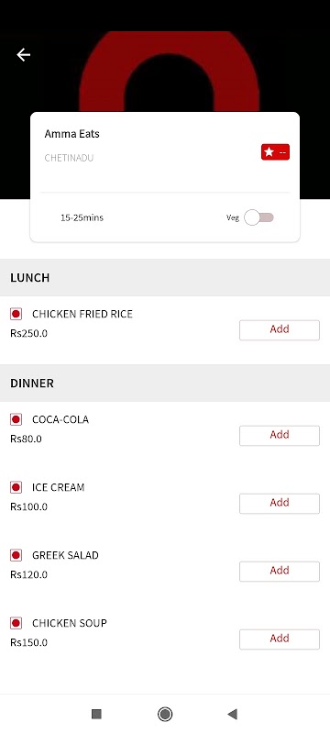Tap Android back triangle button
Screen dimensions: 330x734
(232, 714)
